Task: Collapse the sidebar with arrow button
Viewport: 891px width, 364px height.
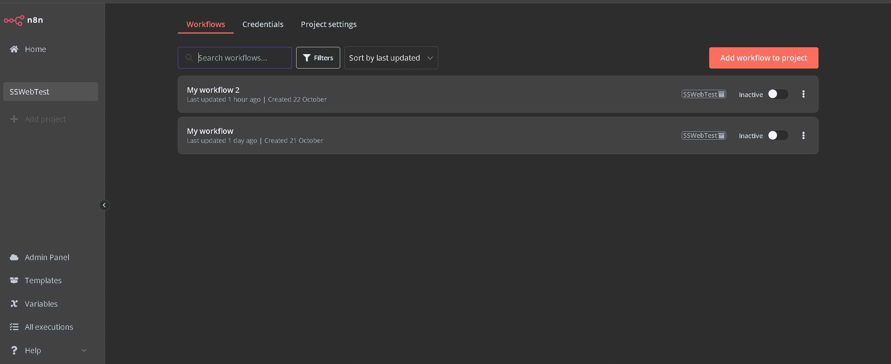Action: 104,205
